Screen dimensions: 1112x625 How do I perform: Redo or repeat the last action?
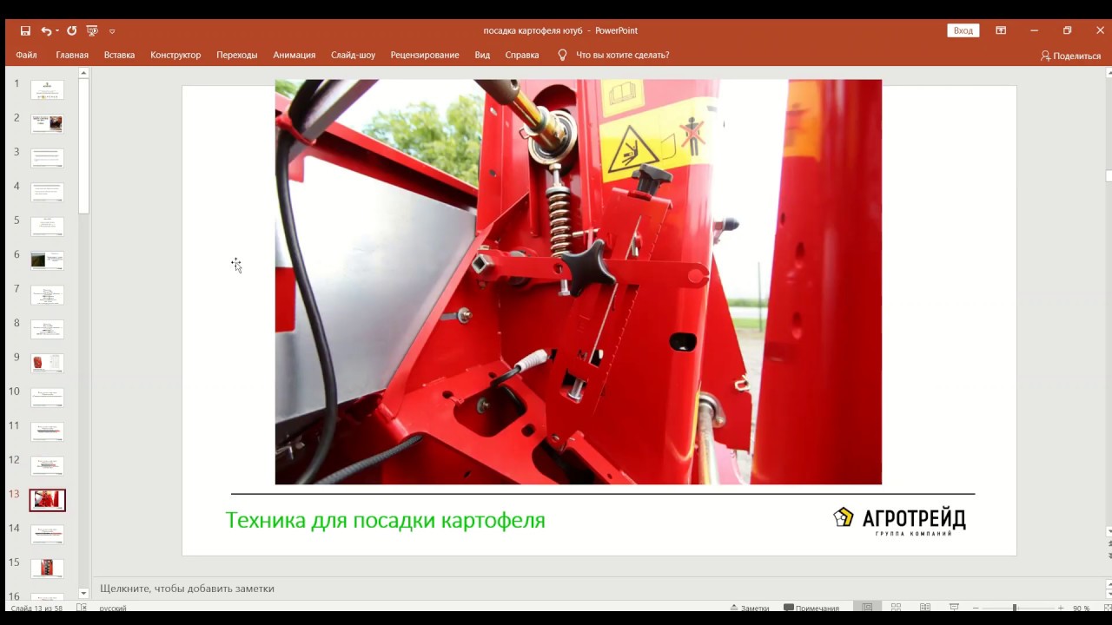coord(71,30)
